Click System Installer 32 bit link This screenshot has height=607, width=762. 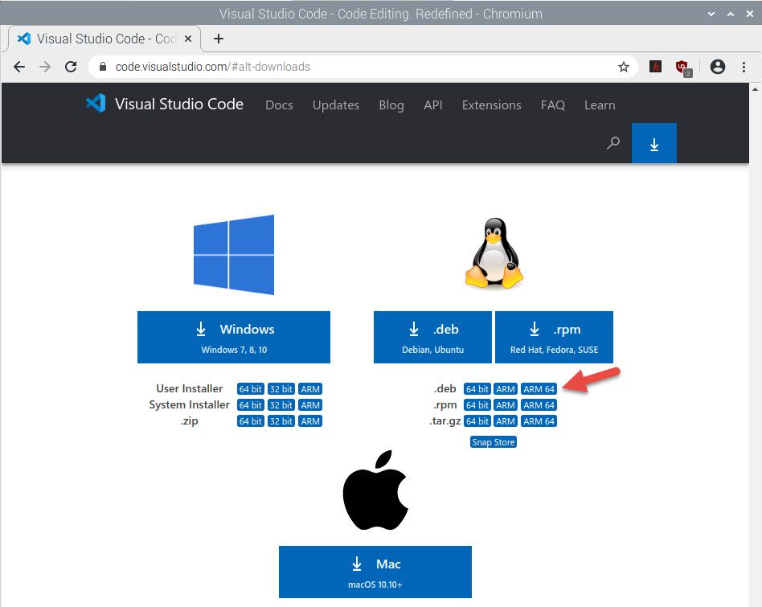point(281,405)
